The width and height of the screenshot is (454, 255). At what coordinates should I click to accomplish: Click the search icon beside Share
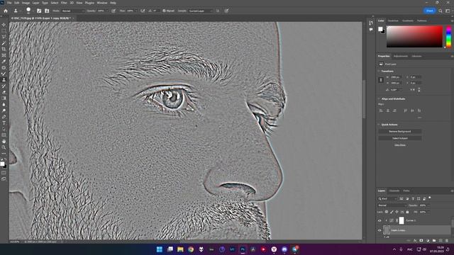coord(441,11)
